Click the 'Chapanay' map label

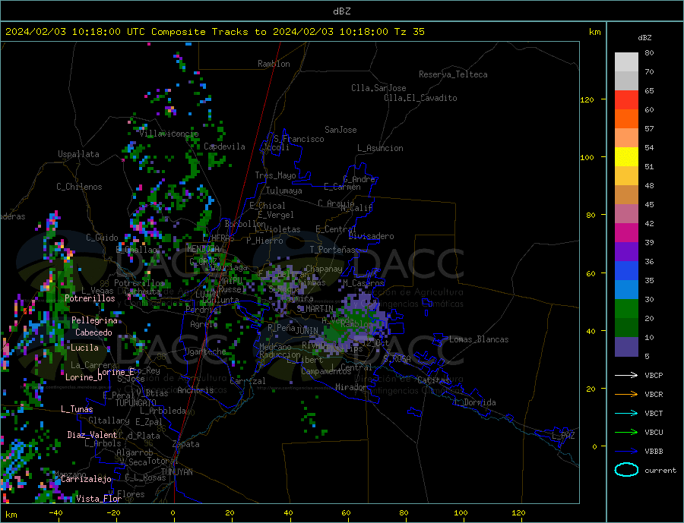point(324,269)
